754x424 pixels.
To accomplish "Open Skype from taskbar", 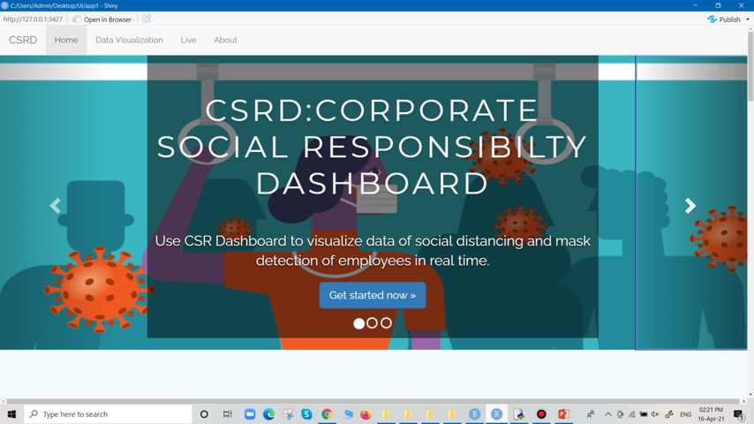I will (x=306, y=414).
